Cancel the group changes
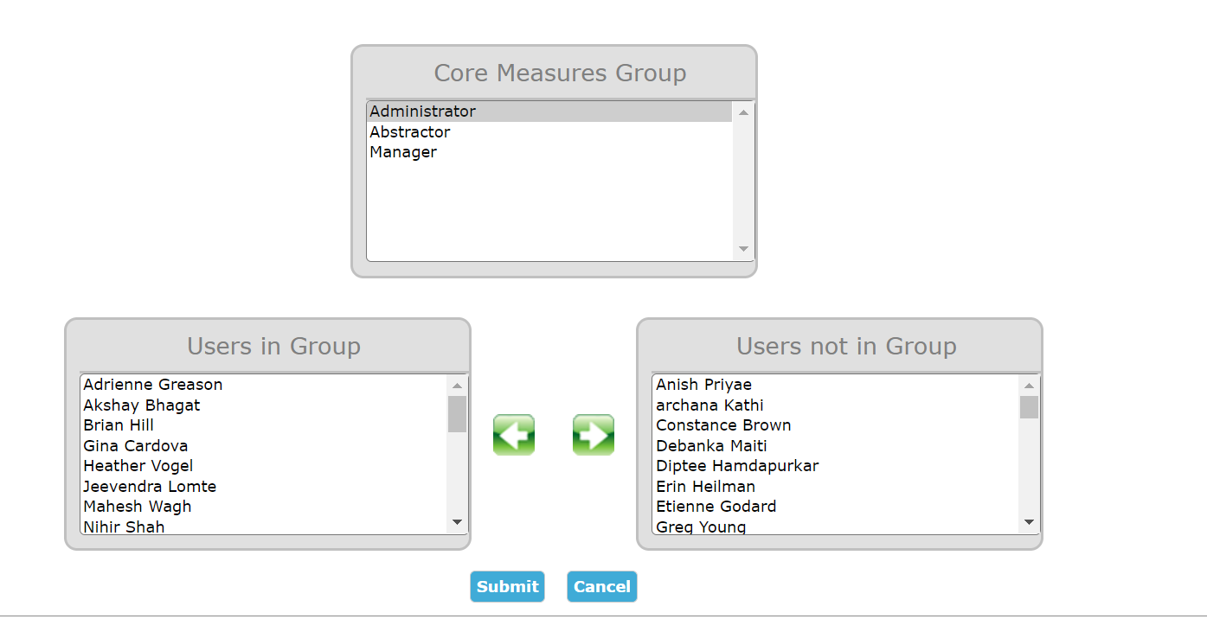The image size is (1207, 619). pos(602,586)
